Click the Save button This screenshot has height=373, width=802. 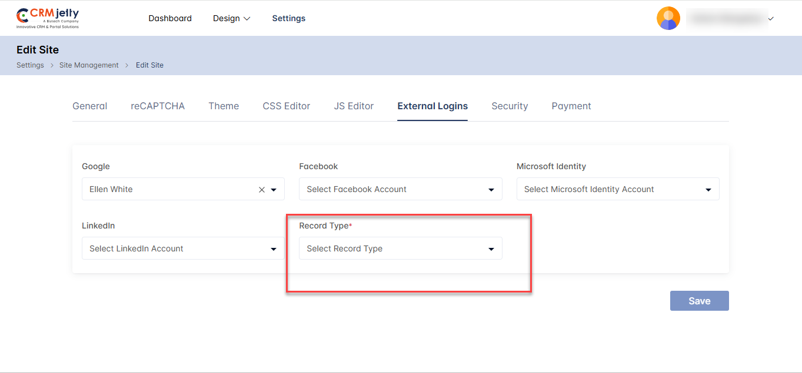pyautogui.click(x=700, y=301)
